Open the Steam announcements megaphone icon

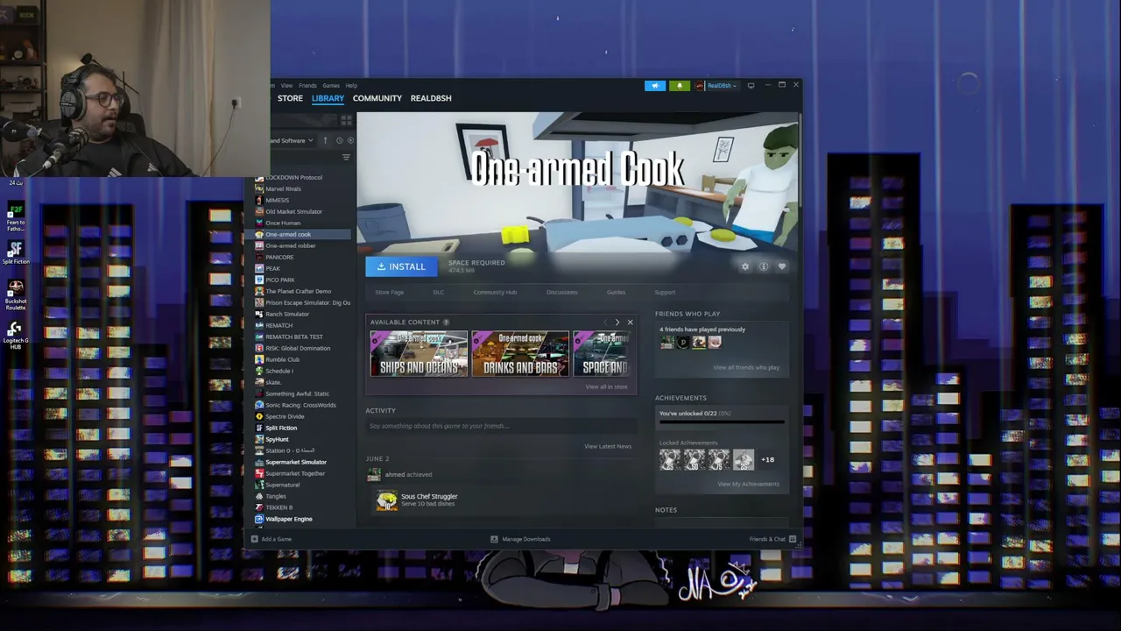[x=655, y=86]
